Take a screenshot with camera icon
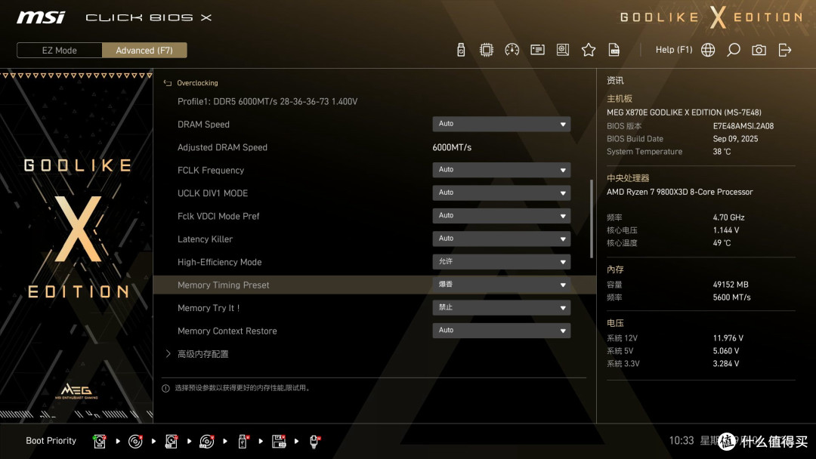 (x=759, y=50)
